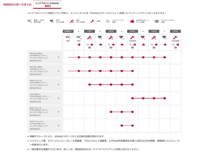Screen dimensions: 208x156
Task: Click the new car free inspection legend icon
Action: tap(30, 21)
